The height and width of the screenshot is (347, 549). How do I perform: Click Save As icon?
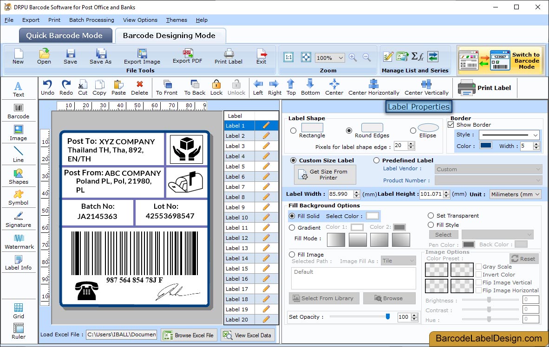[x=100, y=56]
